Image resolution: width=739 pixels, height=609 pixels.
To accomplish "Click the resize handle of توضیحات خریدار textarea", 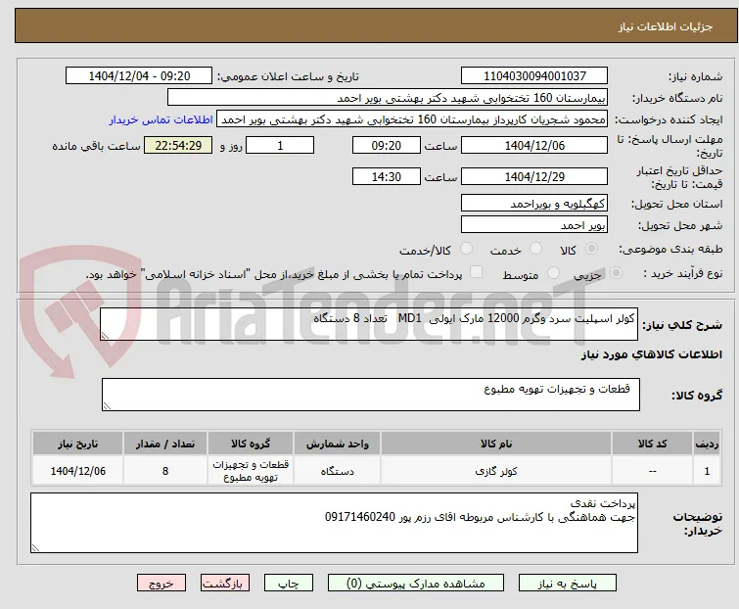I will tap(35, 547).
